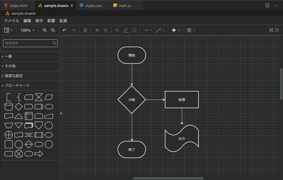This screenshot has height=180, width=283.
Task: Pick the hexagon preparation shape
Action: pyautogui.click(x=49, y=135)
